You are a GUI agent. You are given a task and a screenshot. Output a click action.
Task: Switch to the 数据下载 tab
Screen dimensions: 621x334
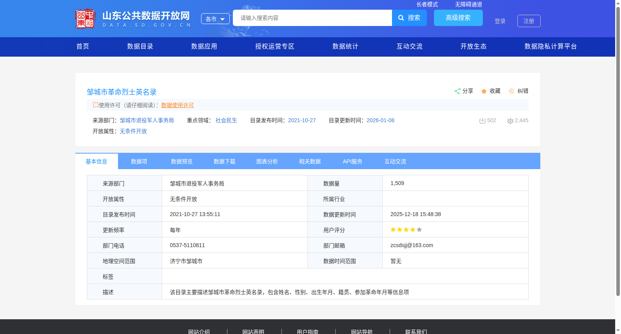[x=225, y=161]
